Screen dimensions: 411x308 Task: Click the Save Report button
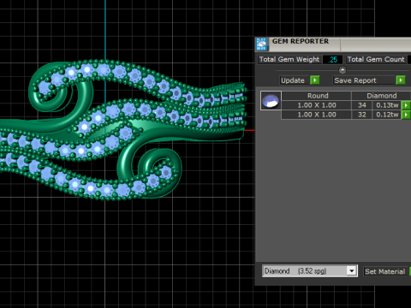[x=364, y=80]
